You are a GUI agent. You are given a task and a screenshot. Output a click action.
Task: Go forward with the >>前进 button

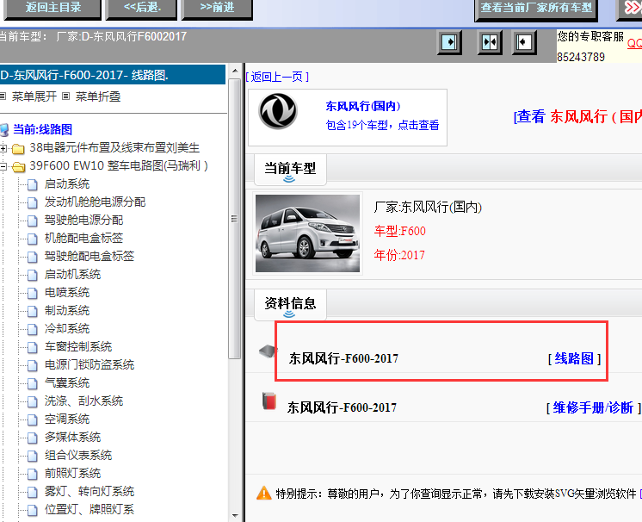coord(217,9)
